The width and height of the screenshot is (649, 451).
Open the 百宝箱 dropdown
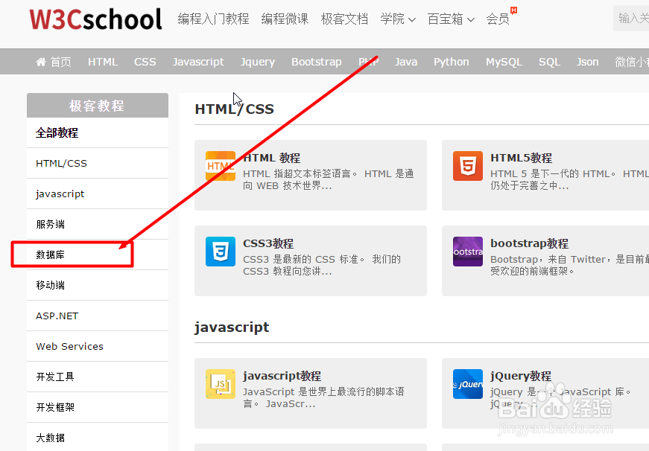pyautogui.click(x=450, y=19)
